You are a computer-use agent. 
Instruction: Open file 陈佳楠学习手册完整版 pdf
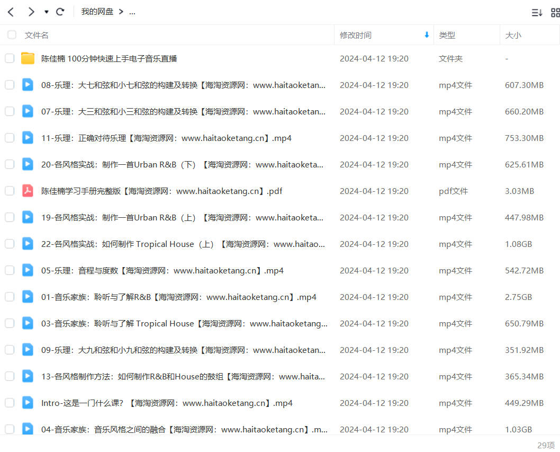pyautogui.click(x=161, y=191)
